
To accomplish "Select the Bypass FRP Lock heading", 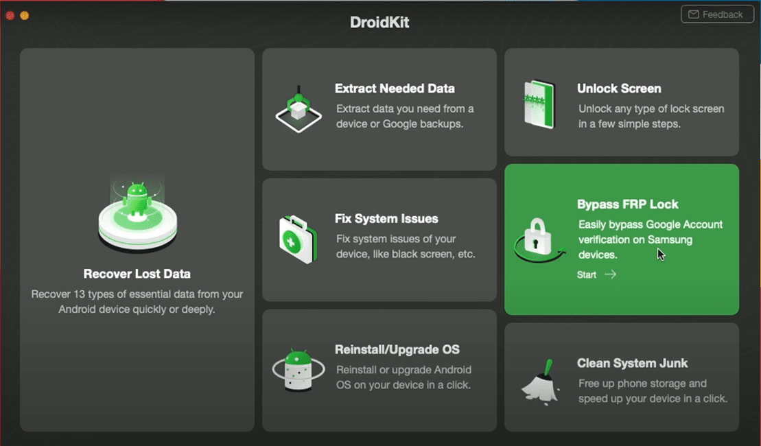I will pyautogui.click(x=627, y=204).
